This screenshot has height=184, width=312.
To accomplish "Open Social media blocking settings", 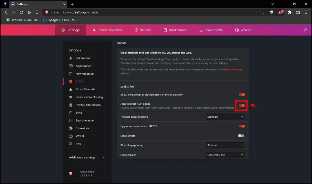I will 89,97.
